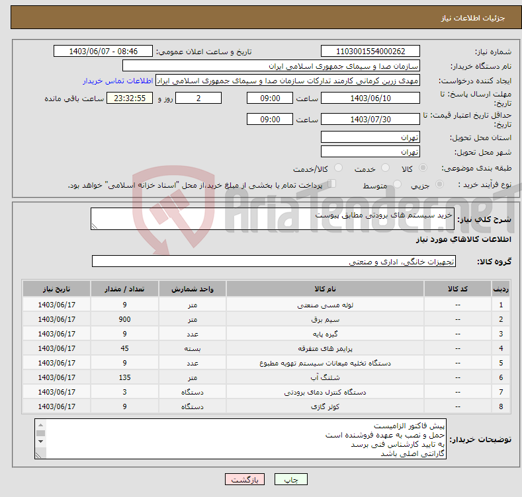This screenshot has width=522, height=497.
Task: Click item name سیم برق
Action: coord(325,319)
